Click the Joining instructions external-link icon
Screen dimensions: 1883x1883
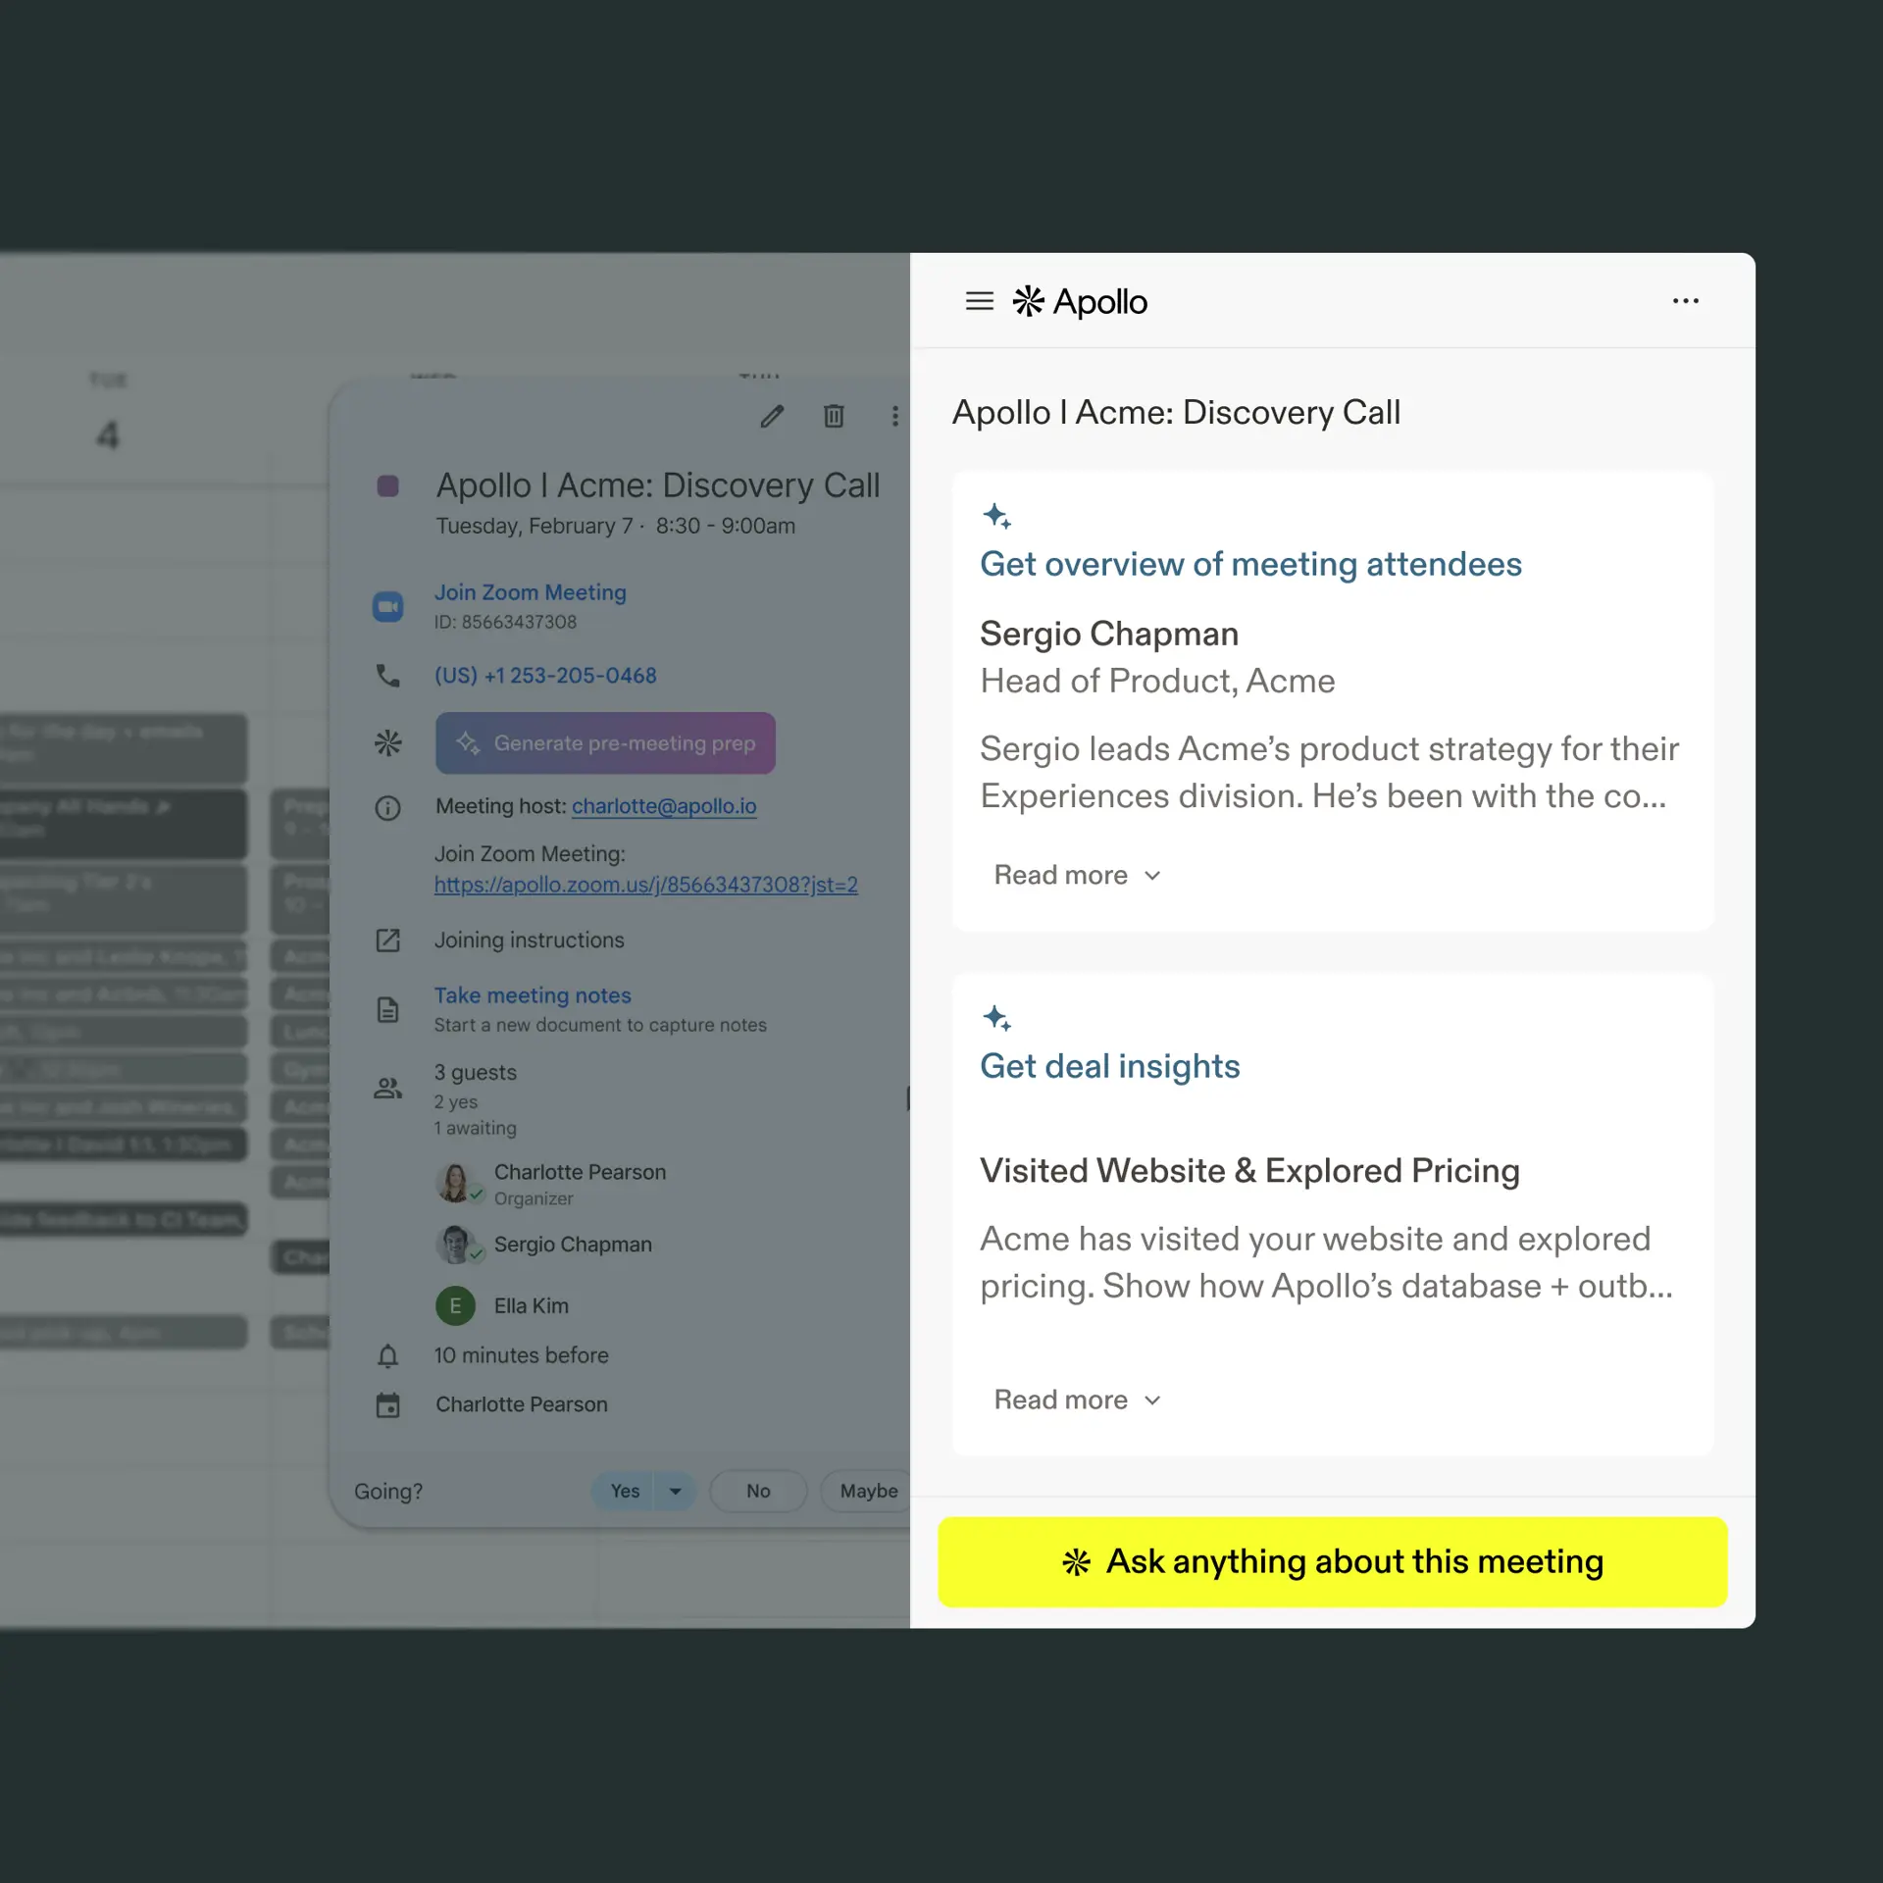[388, 941]
